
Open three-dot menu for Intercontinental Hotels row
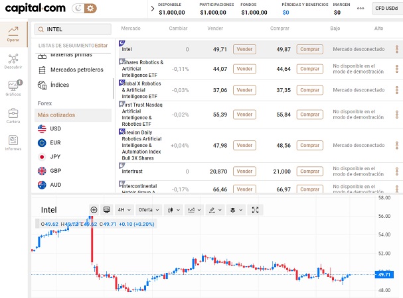coord(397,189)
